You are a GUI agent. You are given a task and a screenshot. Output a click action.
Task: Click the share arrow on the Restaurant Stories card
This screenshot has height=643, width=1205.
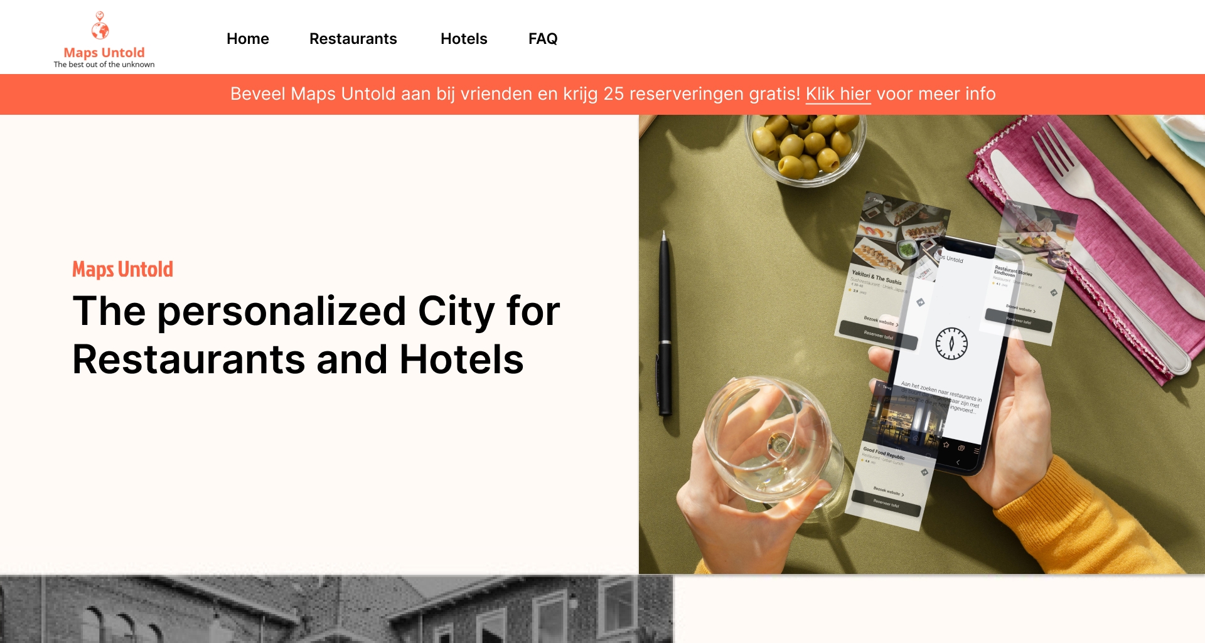coord(1054,293)
